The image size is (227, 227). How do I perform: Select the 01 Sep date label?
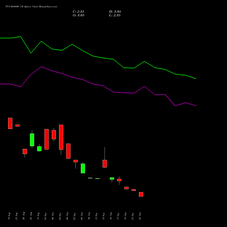click(x=45, y=216)
